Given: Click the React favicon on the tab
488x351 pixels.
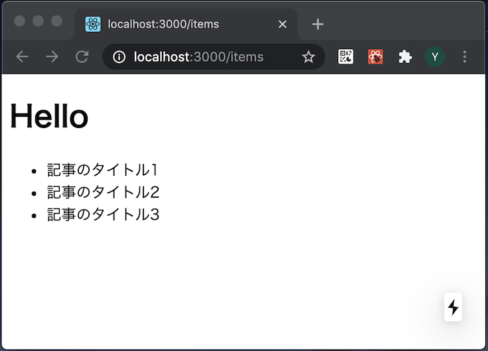Looking at the screenshot, I should (x=93, y=24).
